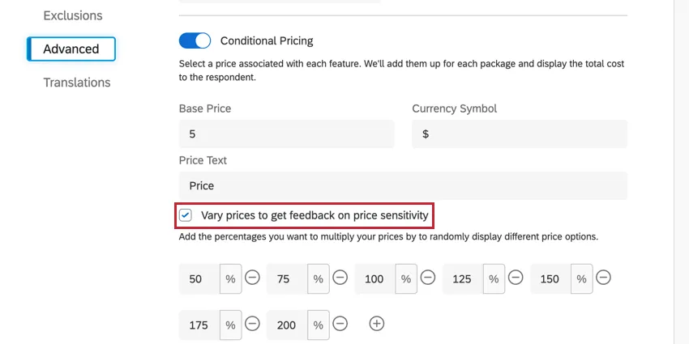Select the Advanced sidebar tab
Viewport: 689px width, 344px height.
(71, 49)
